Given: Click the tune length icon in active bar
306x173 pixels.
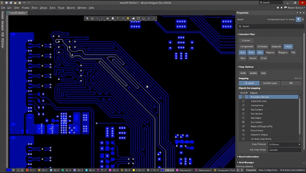Looking at the screenshot, I should (123, 18).
